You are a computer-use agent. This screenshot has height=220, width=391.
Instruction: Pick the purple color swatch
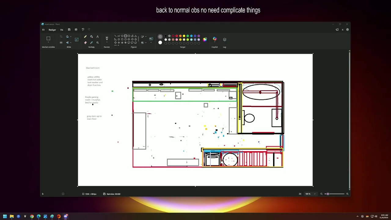[199, 36]
